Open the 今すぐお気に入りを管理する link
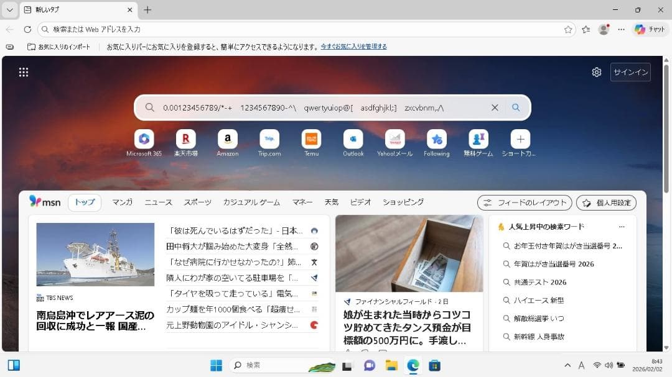This screenshot has width=672, height=377. pyautogui.click(x=353, y=46)
